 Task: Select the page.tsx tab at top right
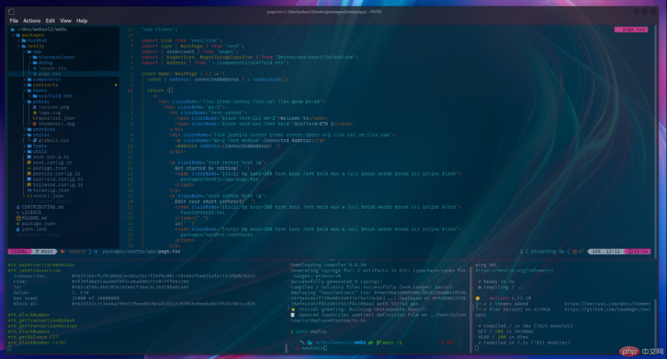[631, 30]
